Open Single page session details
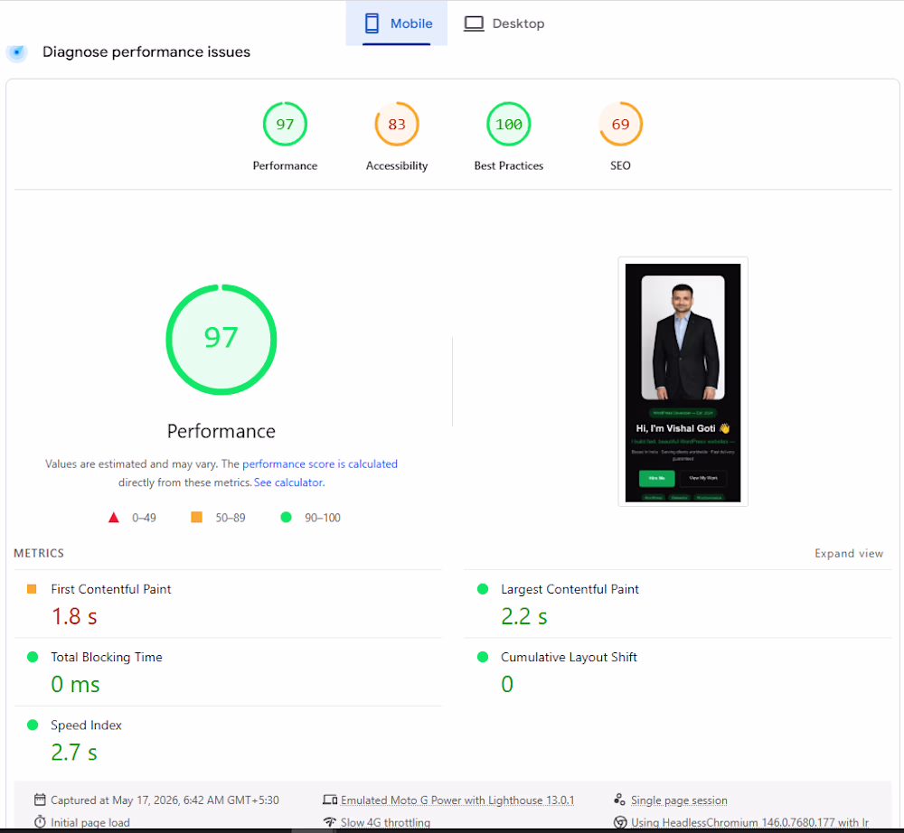 click(679, 800)
